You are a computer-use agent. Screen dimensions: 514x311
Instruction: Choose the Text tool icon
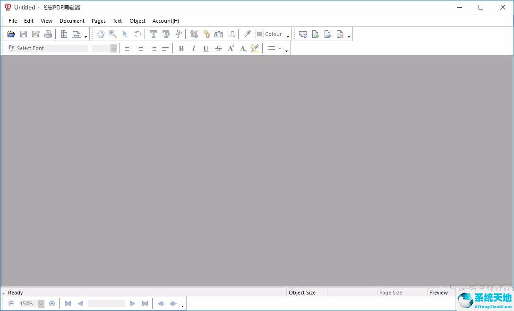pyautogui.click(x=153, y=34)
